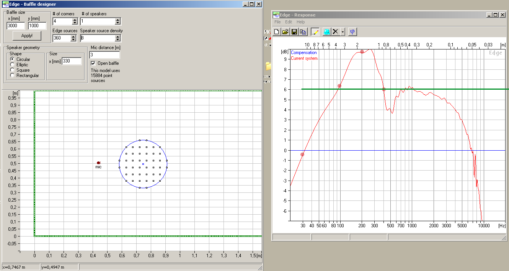This screenshot has width=509, height=271.
Task: Click the Copy icon in Response toolbar
Action: coord(303,32)
